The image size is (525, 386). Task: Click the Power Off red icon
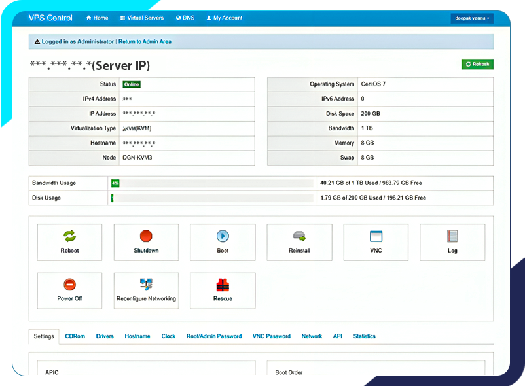[x=69, y=285]
